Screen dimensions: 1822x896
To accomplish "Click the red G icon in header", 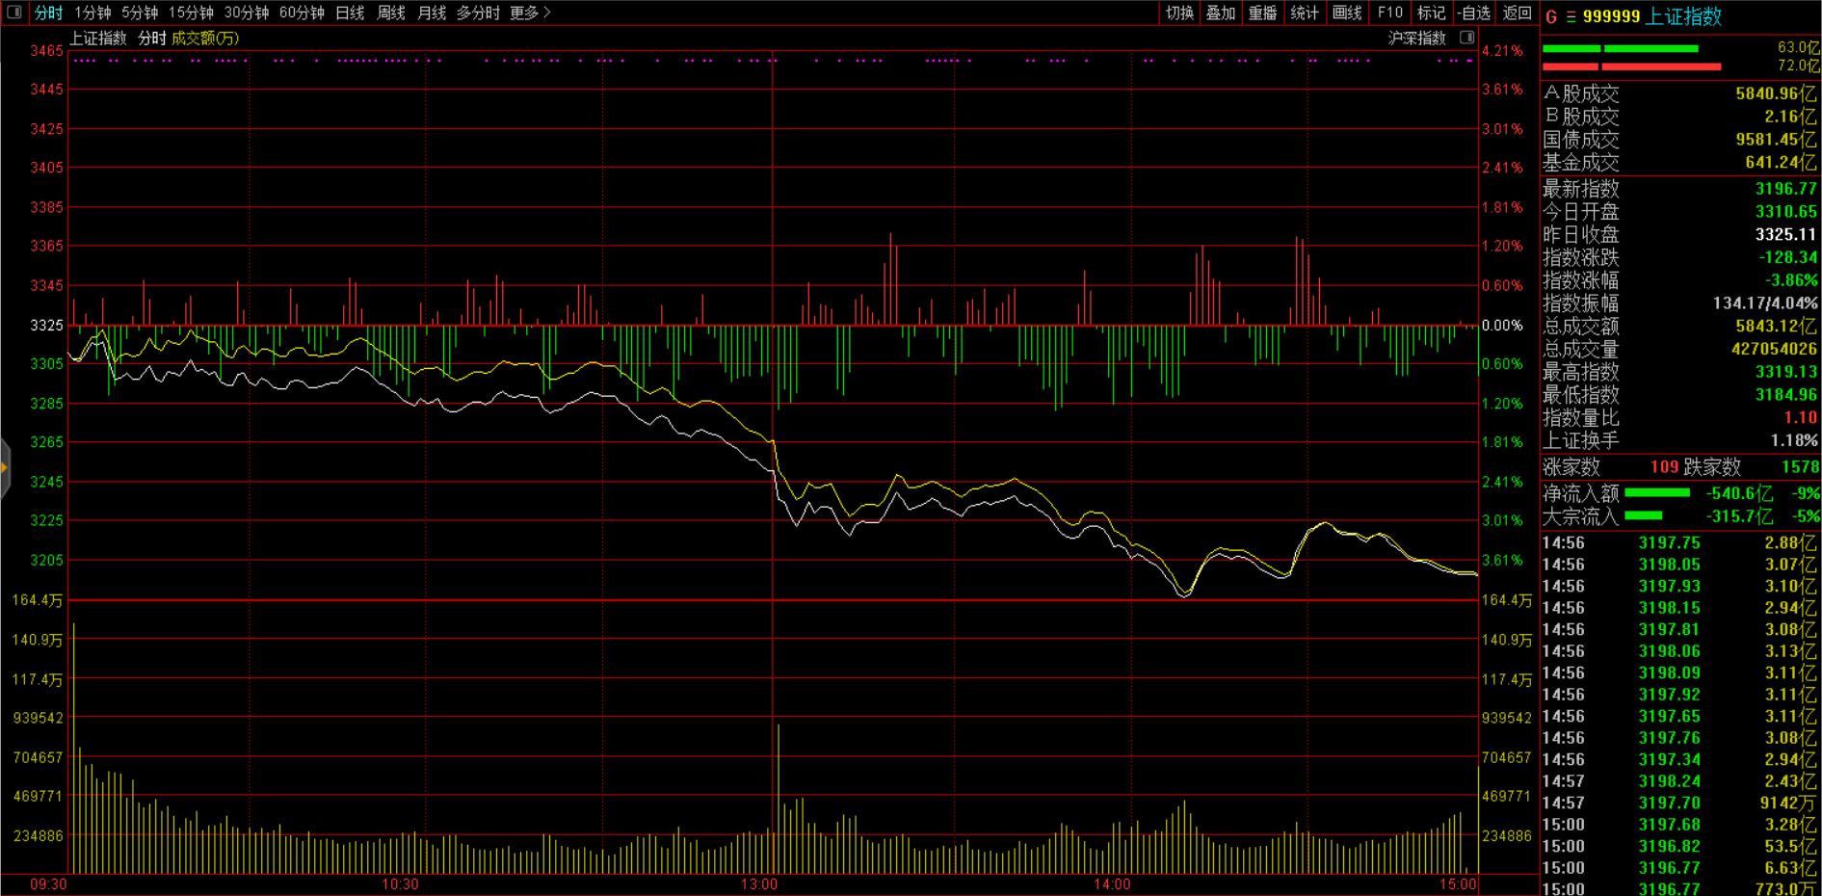I will click(x=1551, y=16).
